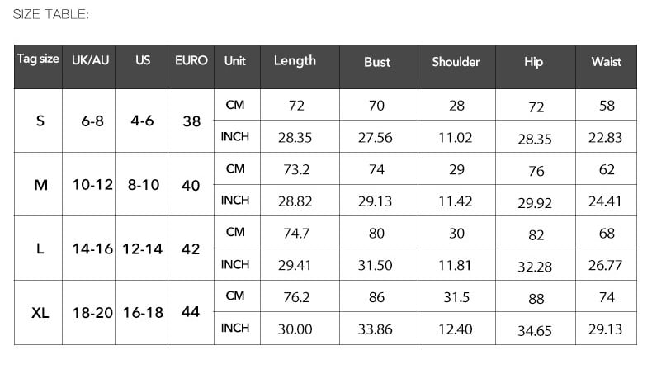This screenshot has width=652, height=369.
Task: Select the 31.5 shoulder value
Action: [456, 297]
